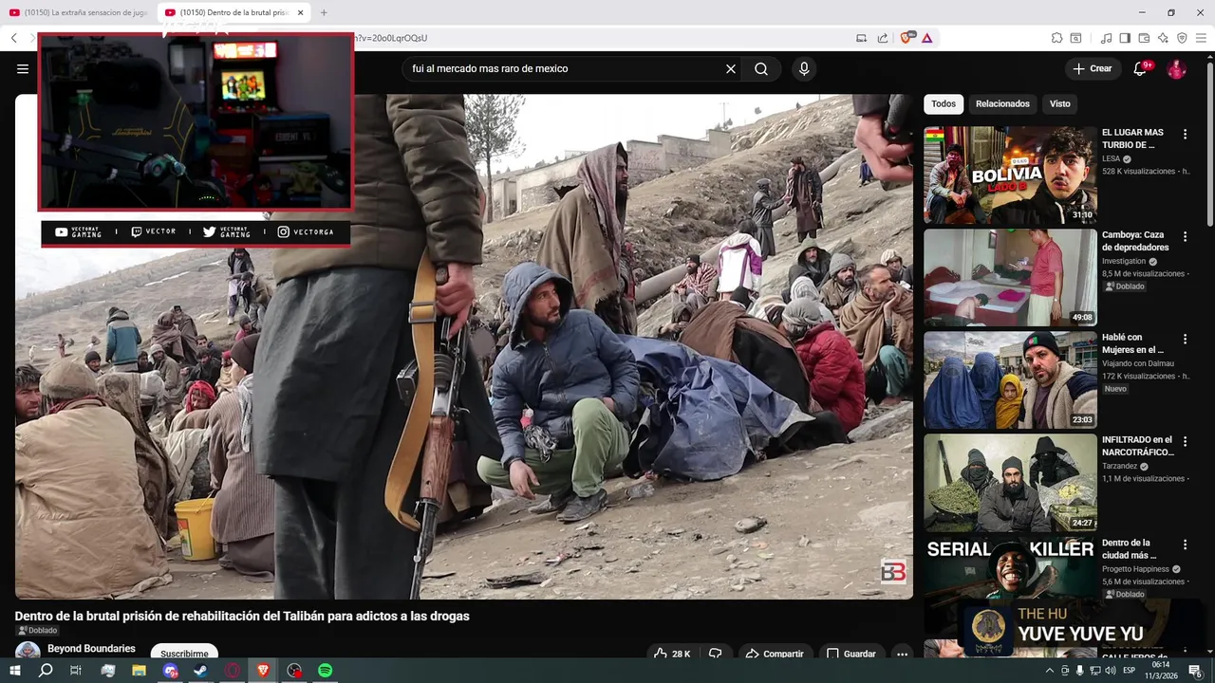Click the Tarzandez channel name
Screen dimensions: 1215x683
[x=1120, y=467]
